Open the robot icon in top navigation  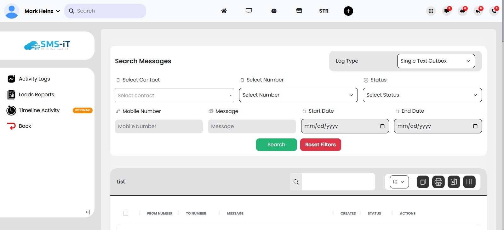(274, 11)
